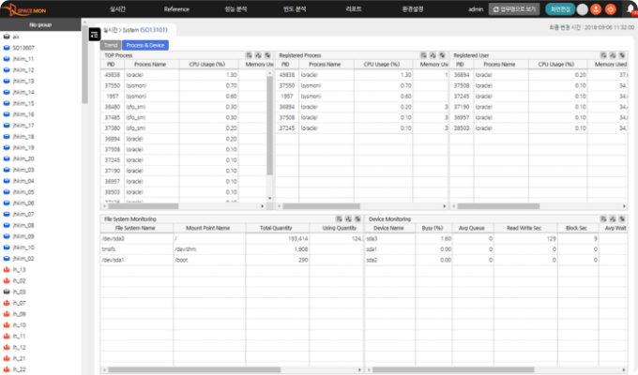Select the aix server in the sidebar list
This screenshot has width=638, height=375.
coord(16,36)
